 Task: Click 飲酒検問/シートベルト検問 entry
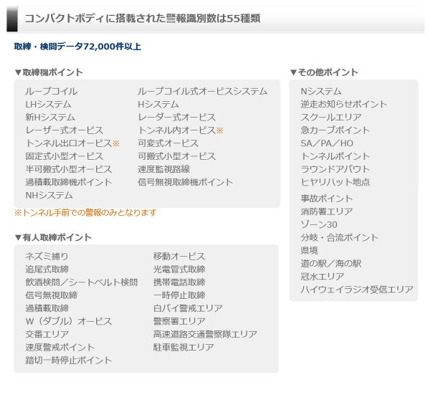[x=81, y=282]
